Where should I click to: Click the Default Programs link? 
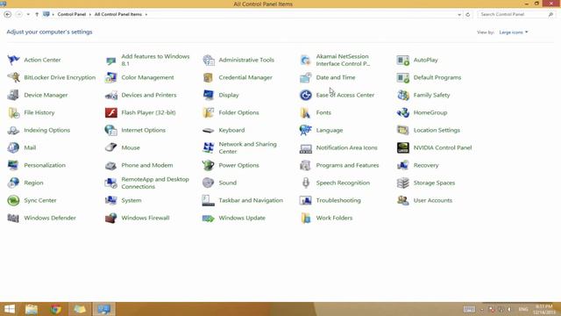coord(437,77)
